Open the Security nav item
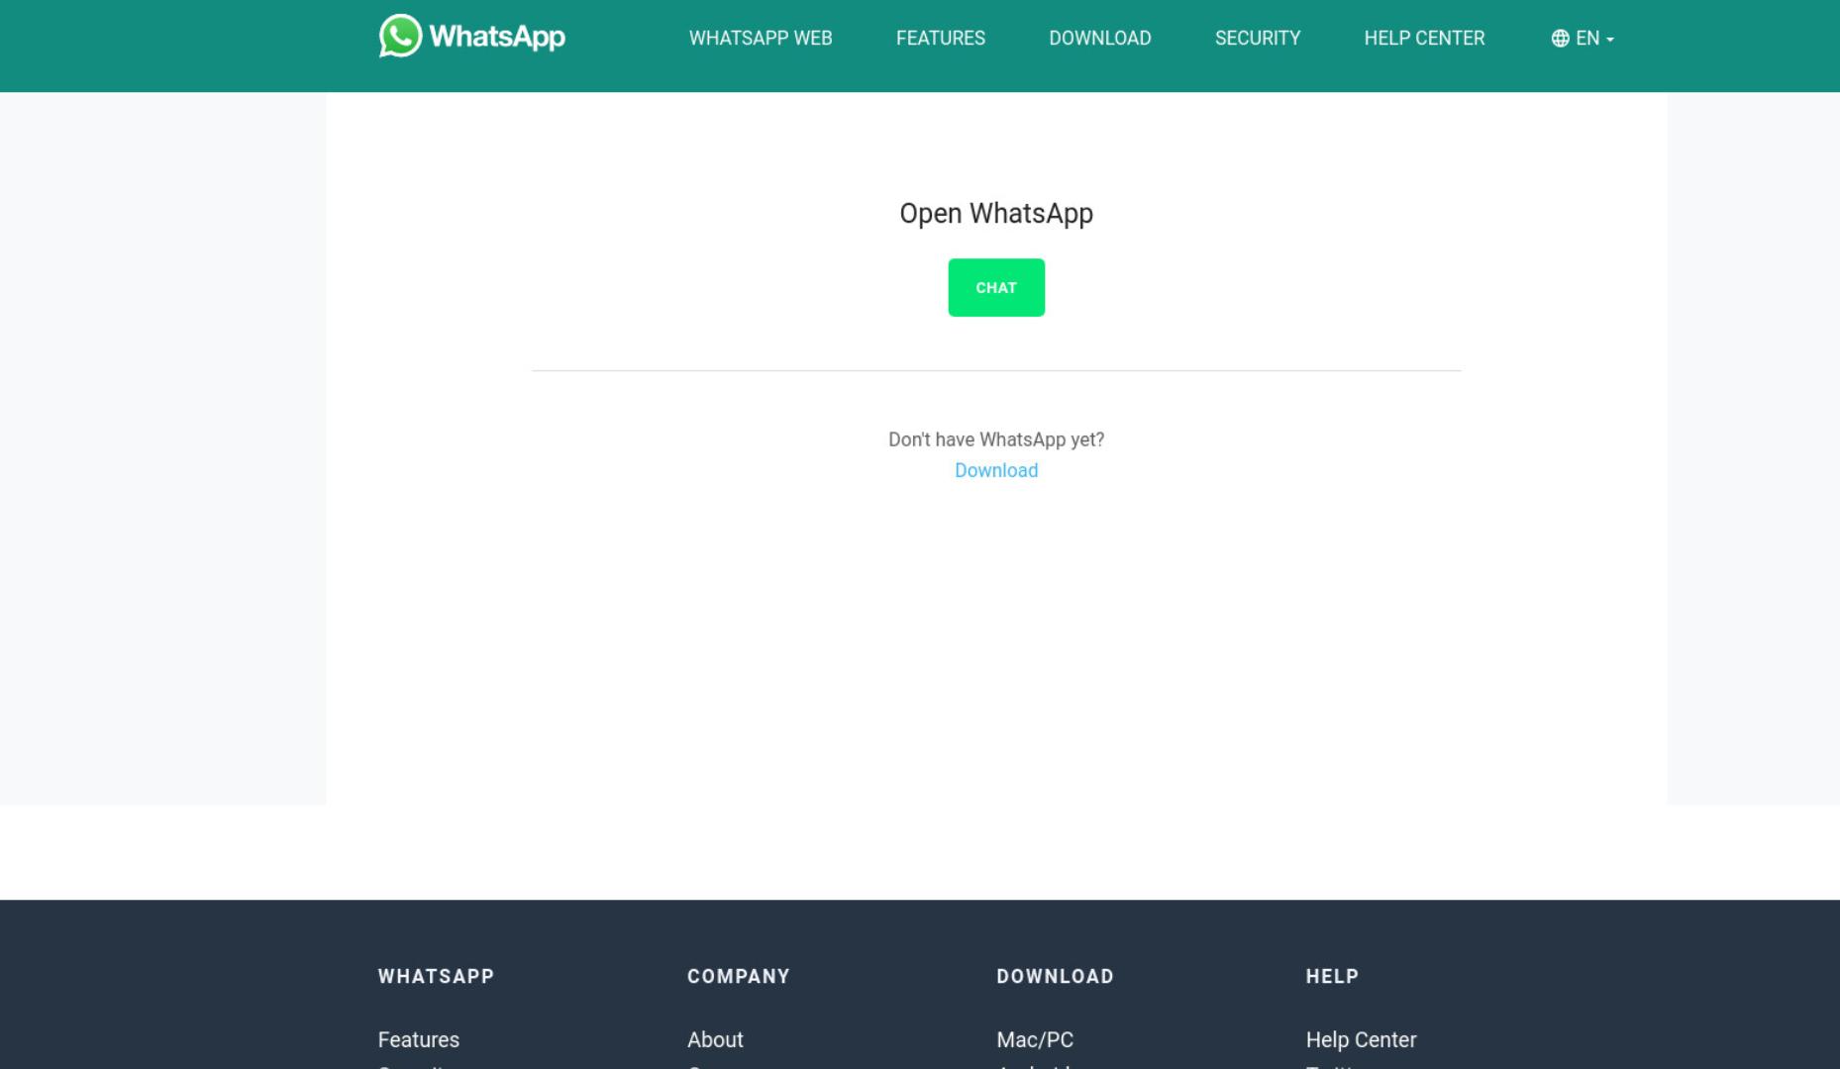Viewport: 1840px width, 1069px height. click(x=1258, y=38)
